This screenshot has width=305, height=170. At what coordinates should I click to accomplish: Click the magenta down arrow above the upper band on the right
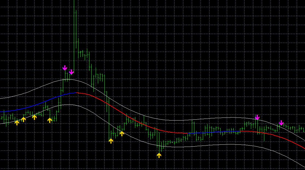click(x=257, y=117)
